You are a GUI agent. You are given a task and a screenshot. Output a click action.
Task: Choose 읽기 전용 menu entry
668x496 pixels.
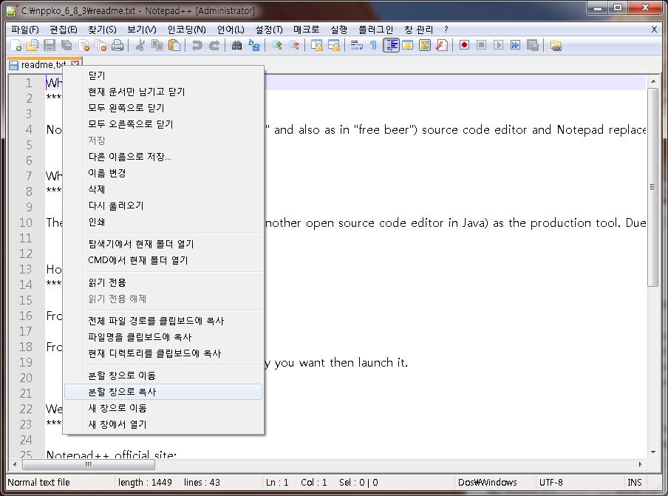[163, 282]
